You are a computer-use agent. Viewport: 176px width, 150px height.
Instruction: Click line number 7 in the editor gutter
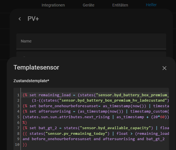(x=18, y=128)
